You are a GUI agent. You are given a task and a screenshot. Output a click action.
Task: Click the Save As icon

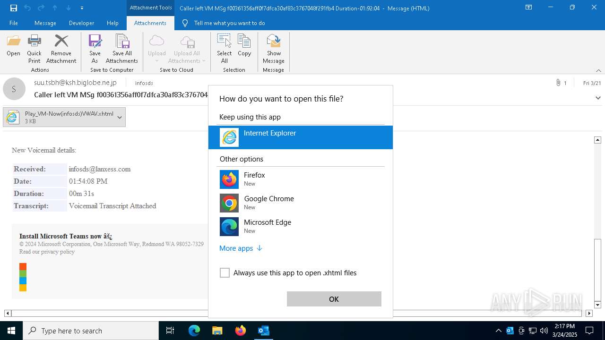click(x=95, y=49)
